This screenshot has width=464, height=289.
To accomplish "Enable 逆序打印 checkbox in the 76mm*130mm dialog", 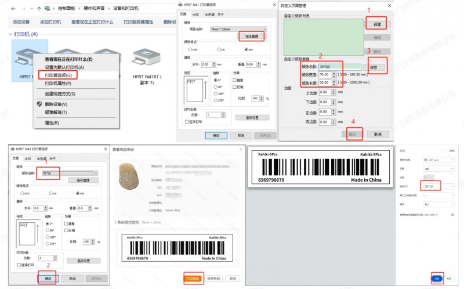I will coord(186,122).
